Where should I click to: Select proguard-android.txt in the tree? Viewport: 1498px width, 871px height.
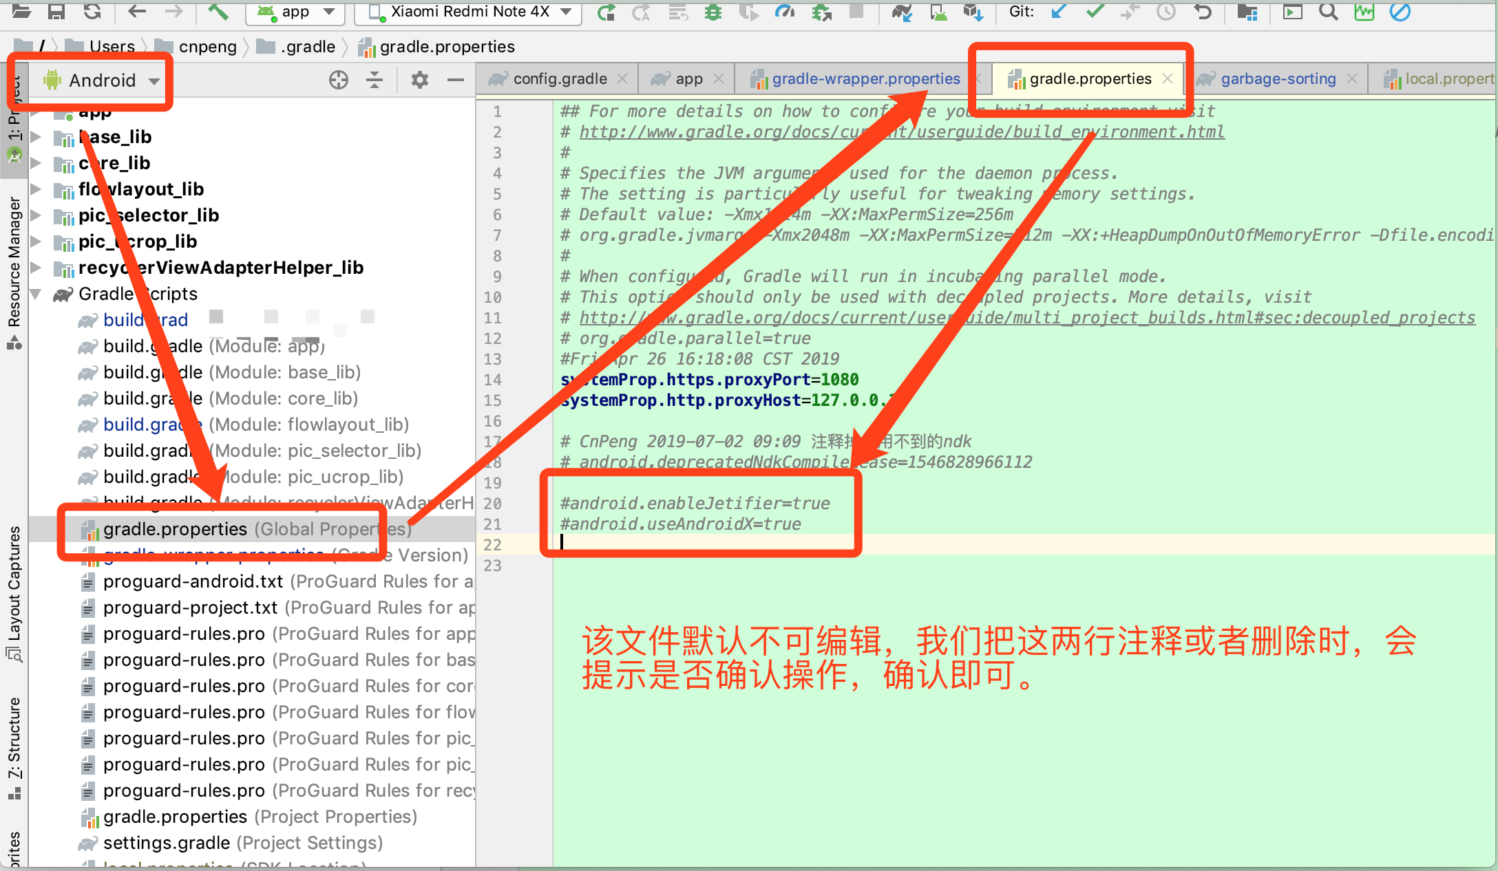click(x=193, y=581)
